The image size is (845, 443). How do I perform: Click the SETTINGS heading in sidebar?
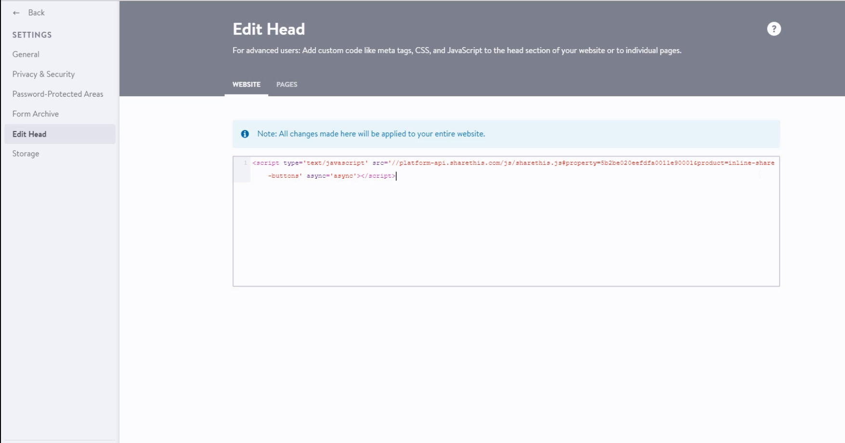32,35
